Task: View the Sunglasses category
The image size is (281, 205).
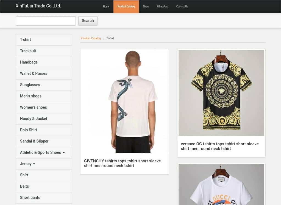Action: [44, 85]
